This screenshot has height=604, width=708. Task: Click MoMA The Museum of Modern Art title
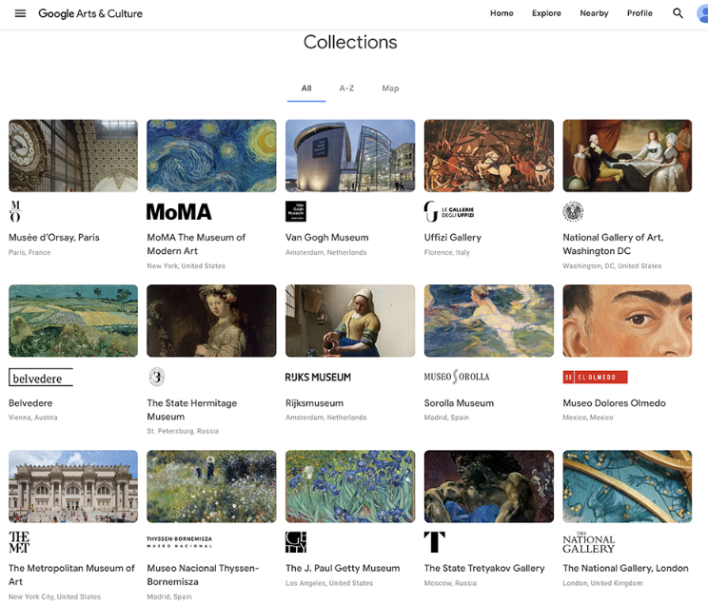point(196,244)
